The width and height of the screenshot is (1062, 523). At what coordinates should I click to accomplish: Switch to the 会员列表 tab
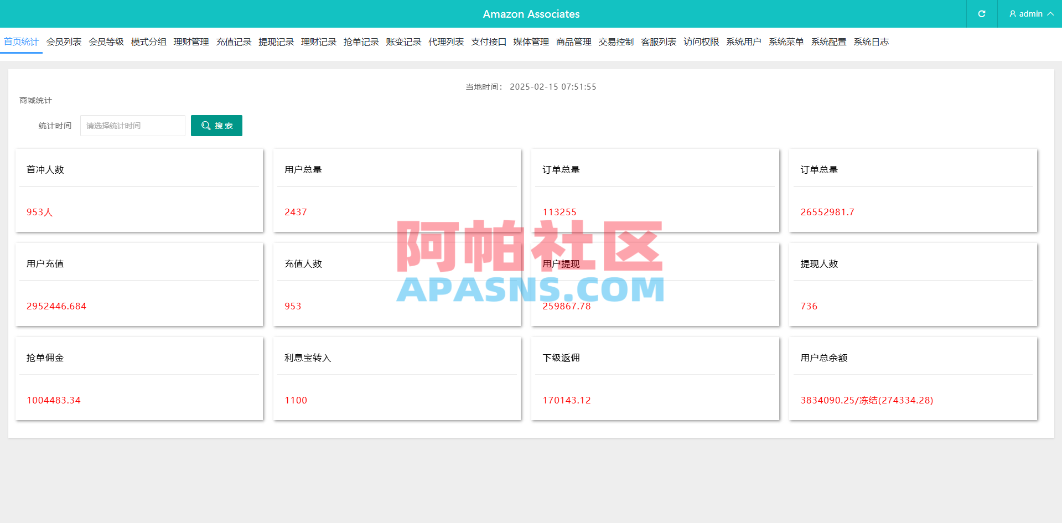click(63, 42)
